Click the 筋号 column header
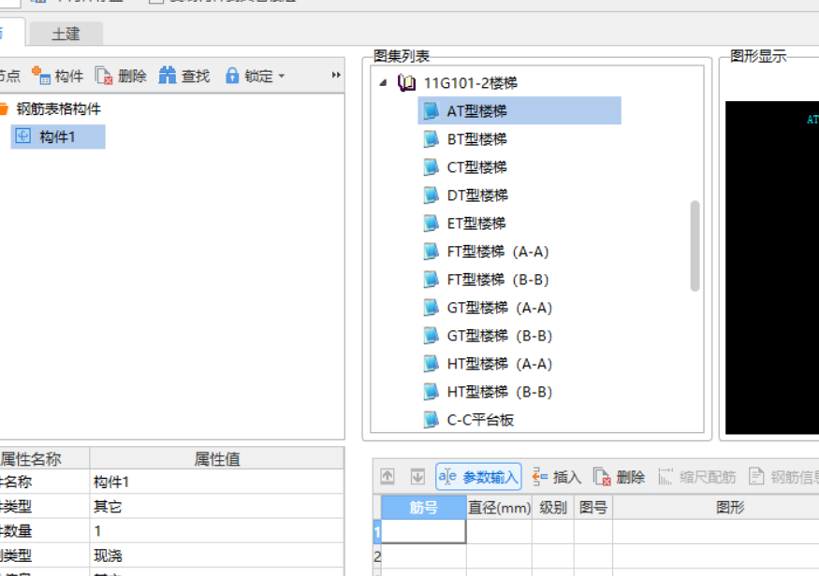Image resolution: width=819 pixels, height=576 pixels. [x=424, y=507]
